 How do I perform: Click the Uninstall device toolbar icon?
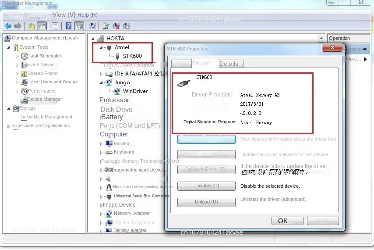(116, 26)
